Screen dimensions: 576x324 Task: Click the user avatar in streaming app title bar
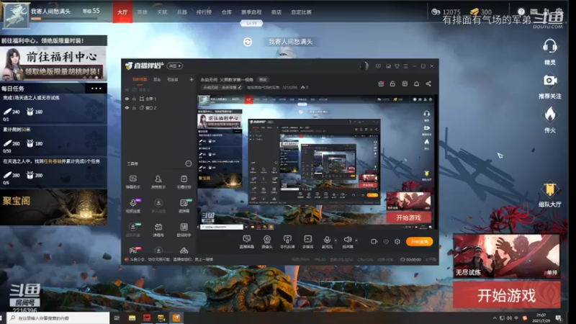click(364, 66)
